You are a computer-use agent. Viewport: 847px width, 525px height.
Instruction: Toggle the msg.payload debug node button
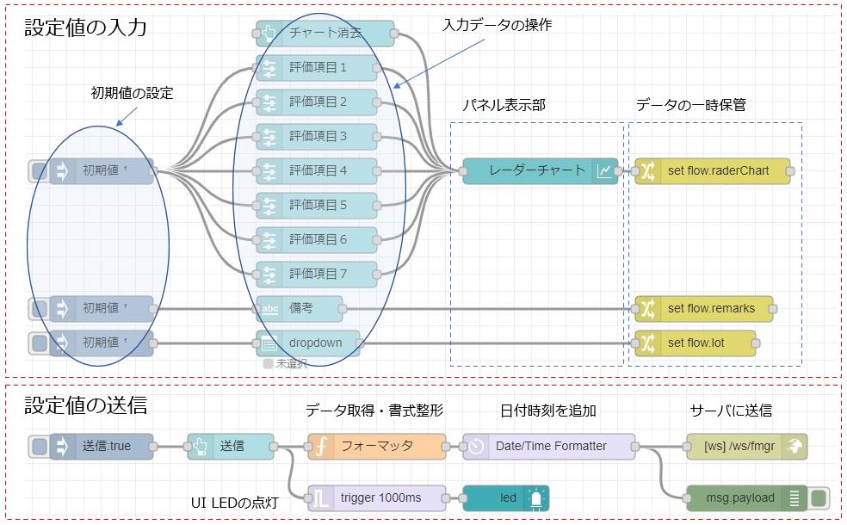(819, 497)
